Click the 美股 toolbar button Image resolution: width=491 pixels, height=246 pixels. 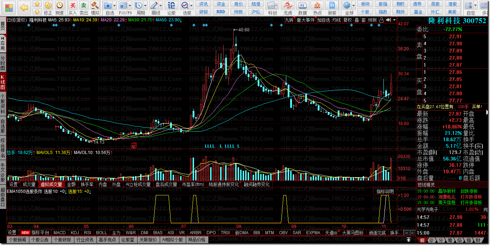(453, 12)
